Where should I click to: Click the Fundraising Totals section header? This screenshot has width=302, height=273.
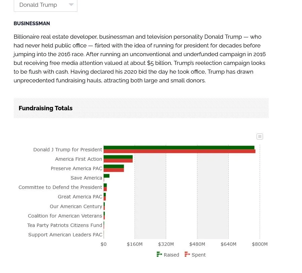click(x=46, y=108)
